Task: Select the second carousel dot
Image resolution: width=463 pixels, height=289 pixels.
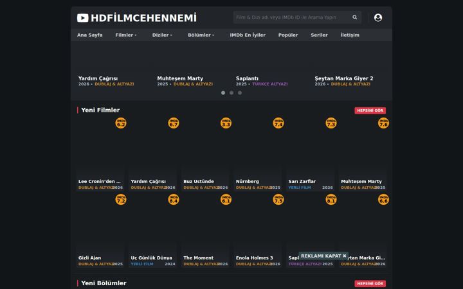Action: (232, 92)
